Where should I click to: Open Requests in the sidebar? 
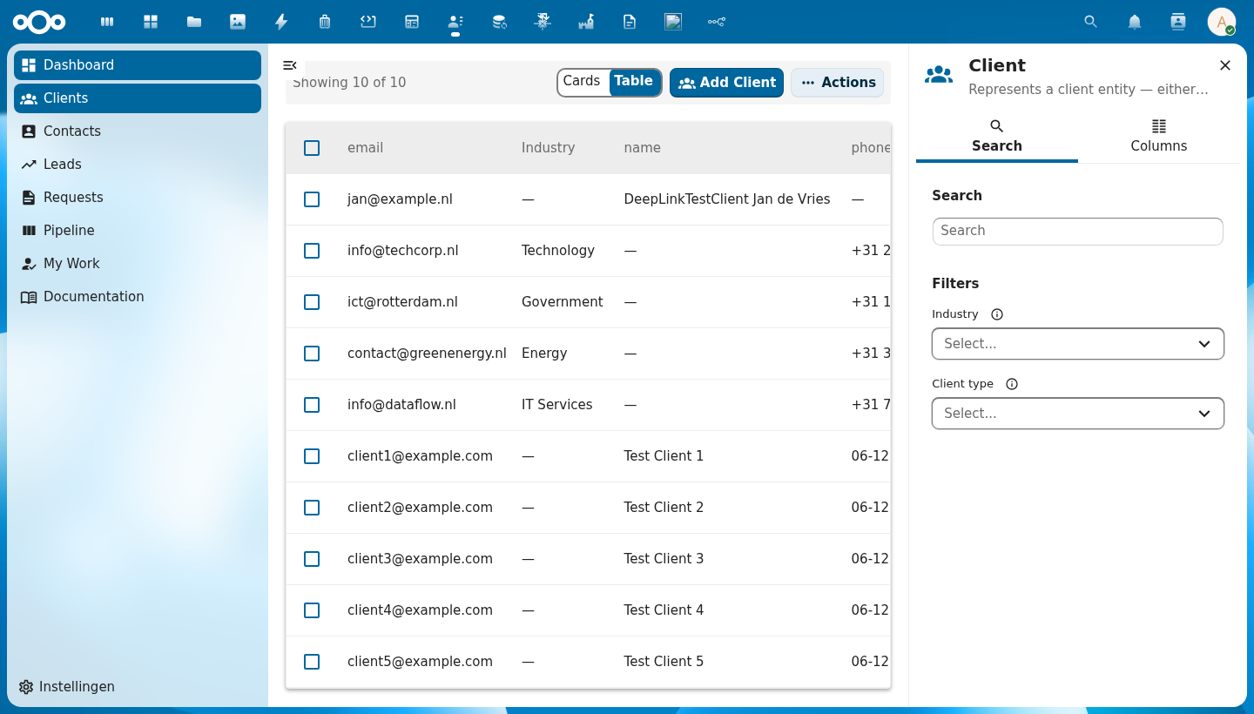click(138, 198)
